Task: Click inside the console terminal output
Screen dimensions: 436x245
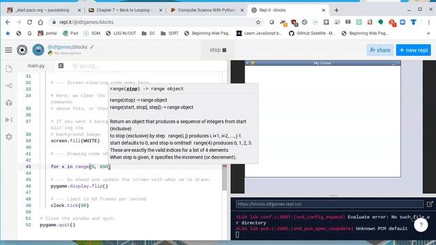Action: click(333, 225)
